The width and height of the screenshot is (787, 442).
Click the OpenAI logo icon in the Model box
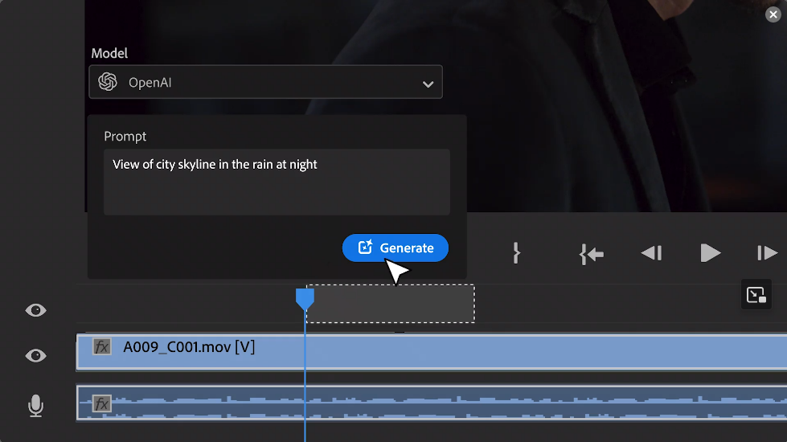pyautogui.click(x=108, y=82)
